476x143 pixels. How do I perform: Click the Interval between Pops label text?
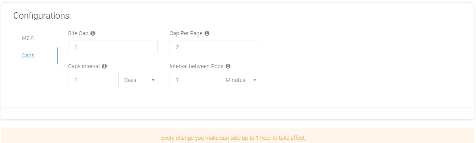[197, 66]
